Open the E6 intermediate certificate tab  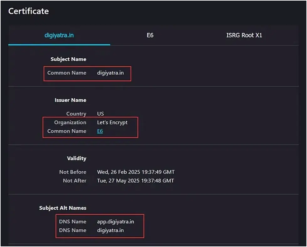coord(150,35)
